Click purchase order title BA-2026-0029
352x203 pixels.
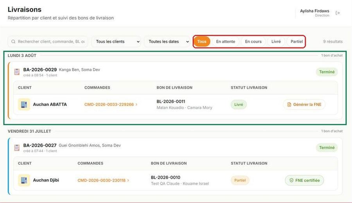pyautogui.click(x=40, y=70)
